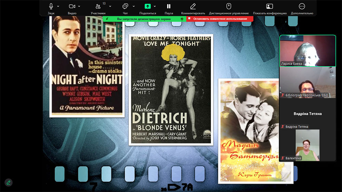Click muted mic icon next to Видріна Тетяна label
The image size is (342, 192).
point(283,127)
